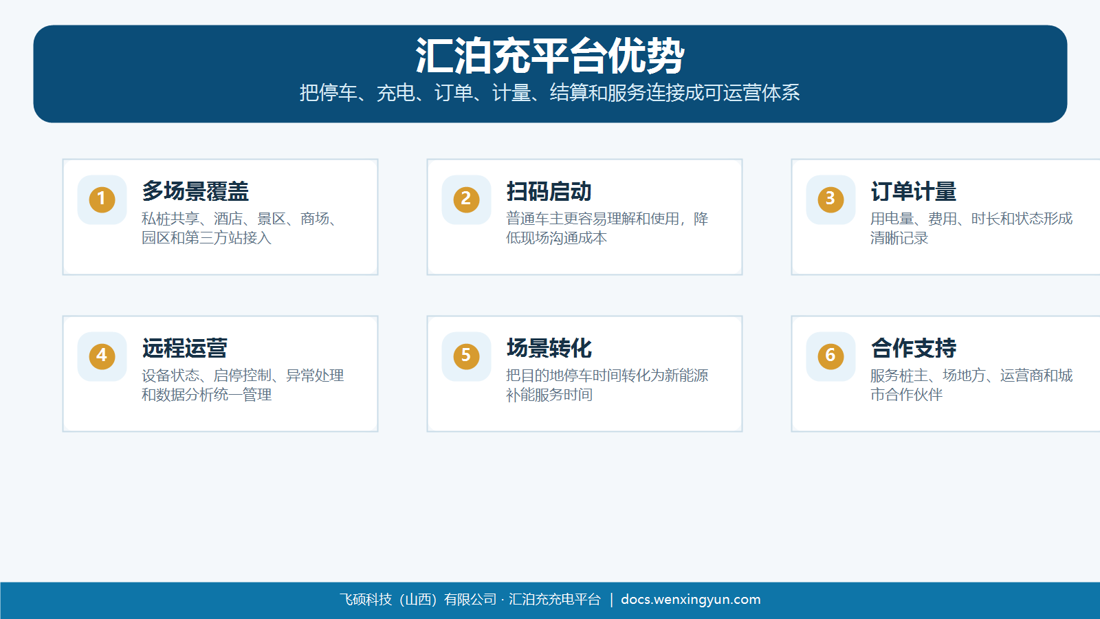Click the heading 远程运营

point(184,348)
